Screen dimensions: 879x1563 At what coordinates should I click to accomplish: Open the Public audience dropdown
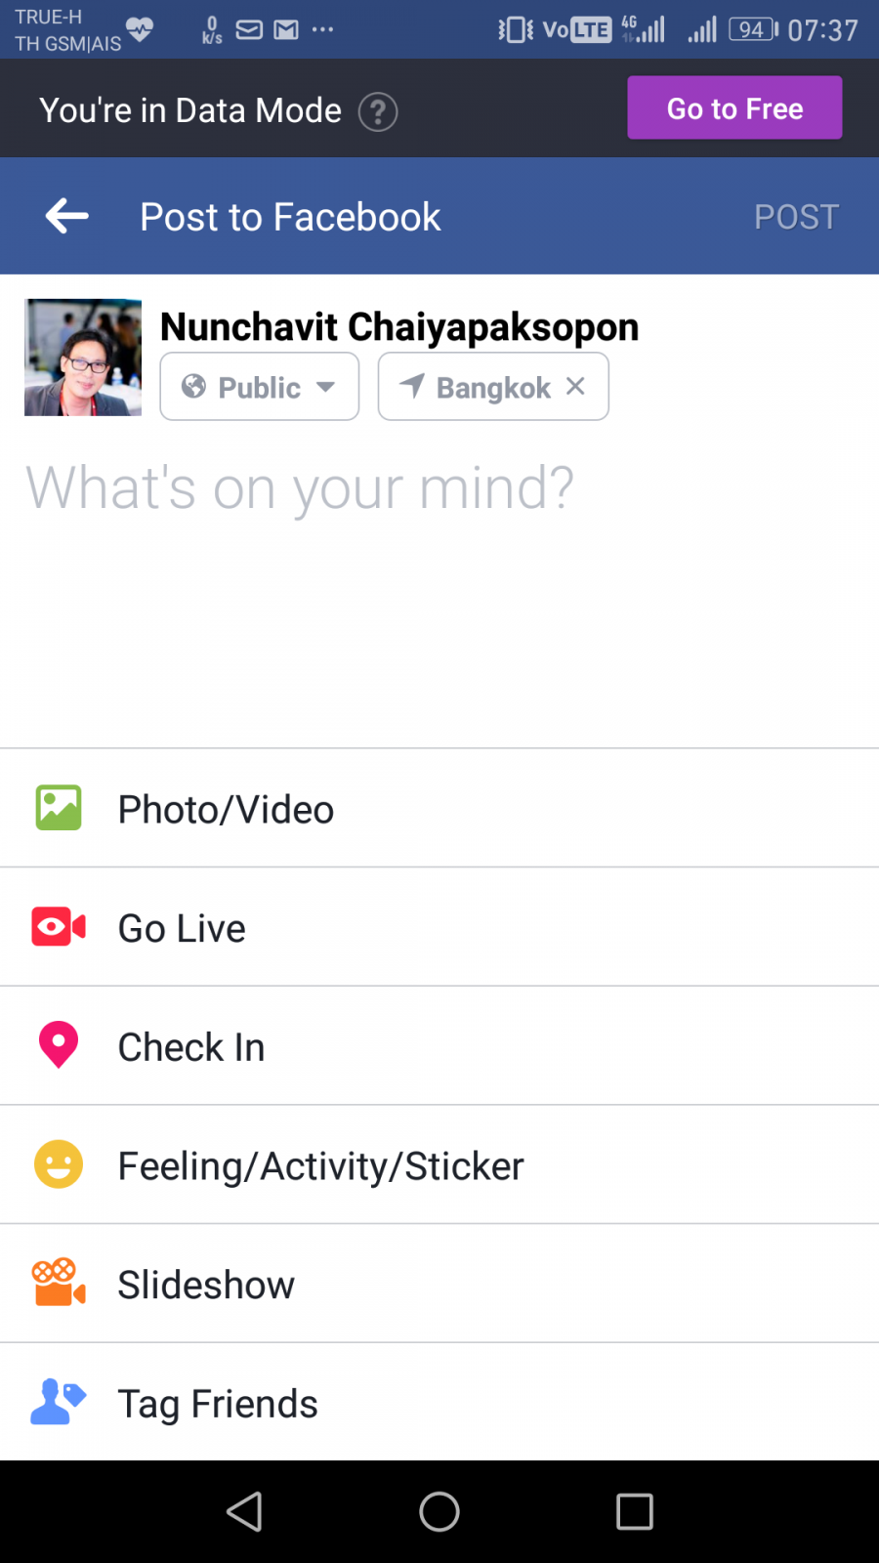pos(260,387)
